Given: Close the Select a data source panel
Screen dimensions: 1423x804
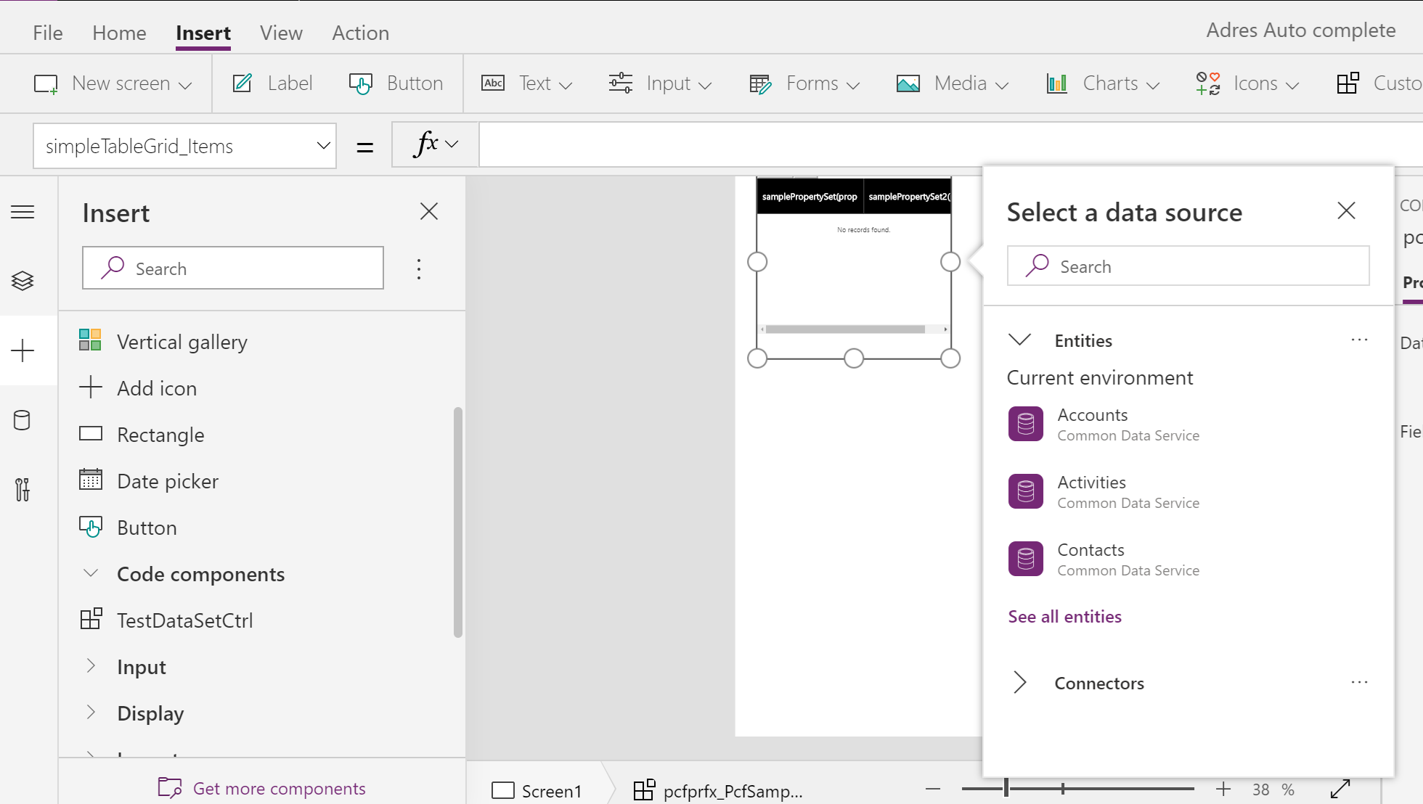Looking at the screenshot, I should (x=1347, y=211).
